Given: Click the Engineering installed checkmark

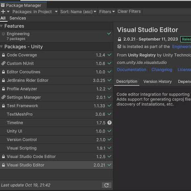Looking at the screenshot, I should click(109, 33).
